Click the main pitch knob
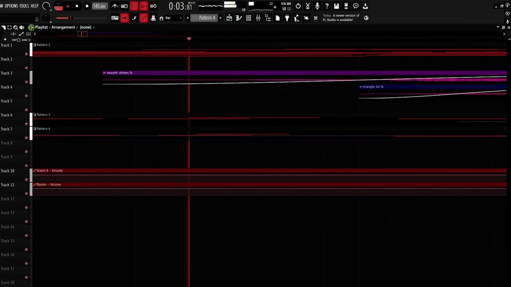 (47, 18)
